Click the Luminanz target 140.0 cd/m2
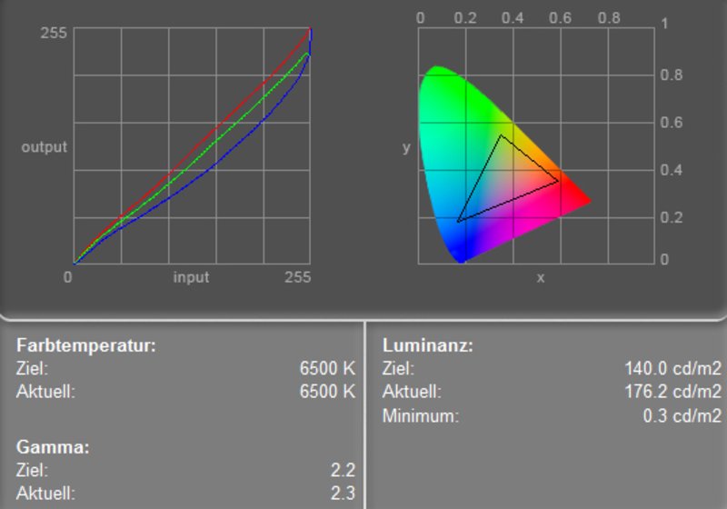The width and height of the screenshot is (727, 509). [673, 368]
